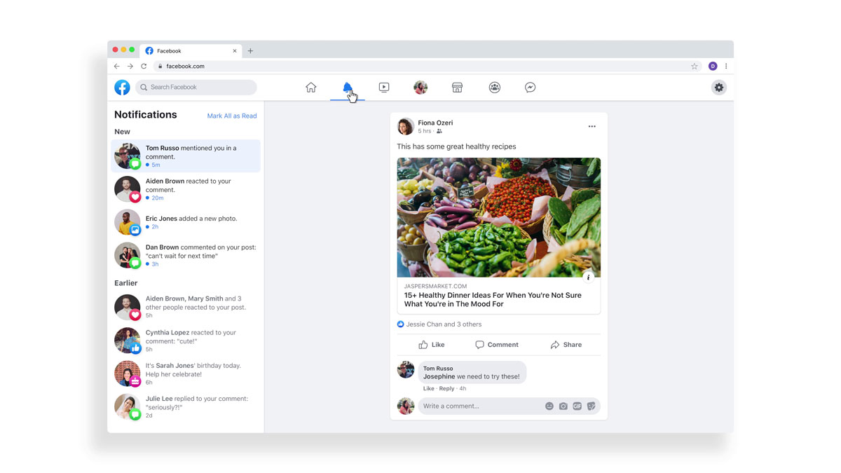Like Fiona Ozeri's post
Viewport: 841px width, 473px height.
(432, 345)
